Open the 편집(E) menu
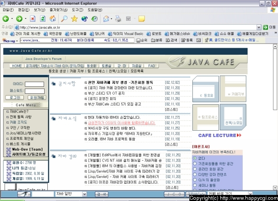 coord(24,10)
